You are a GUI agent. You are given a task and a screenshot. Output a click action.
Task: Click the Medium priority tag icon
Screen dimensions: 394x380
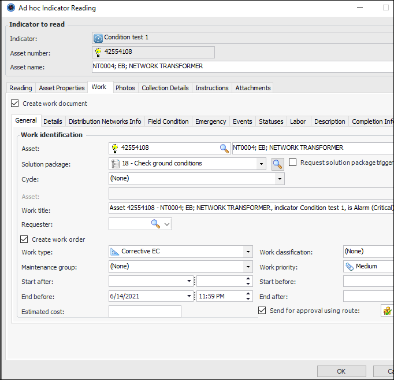[x=349, y=267]
